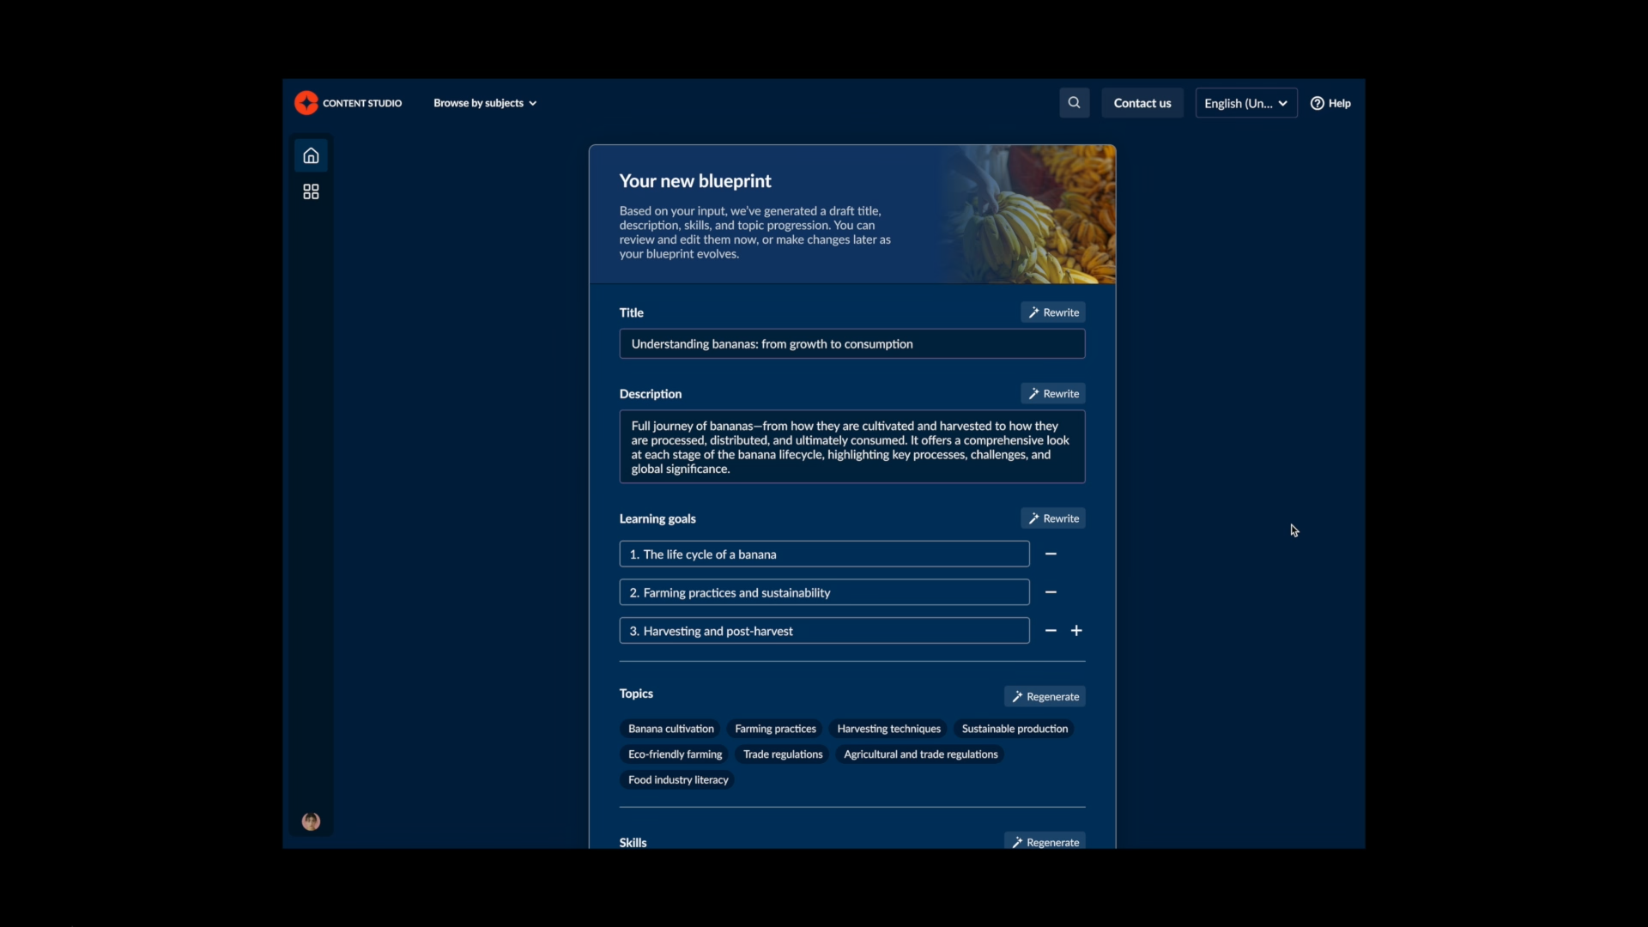The height and width of the screenshot is (927, 1648).
Task: Open user avatar profile in sidebar
Action: (311, 821)
